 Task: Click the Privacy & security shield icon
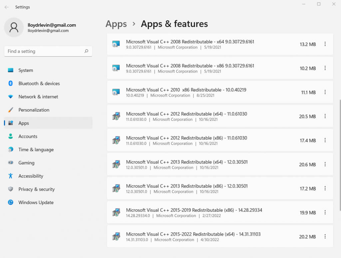click(11, 189)
